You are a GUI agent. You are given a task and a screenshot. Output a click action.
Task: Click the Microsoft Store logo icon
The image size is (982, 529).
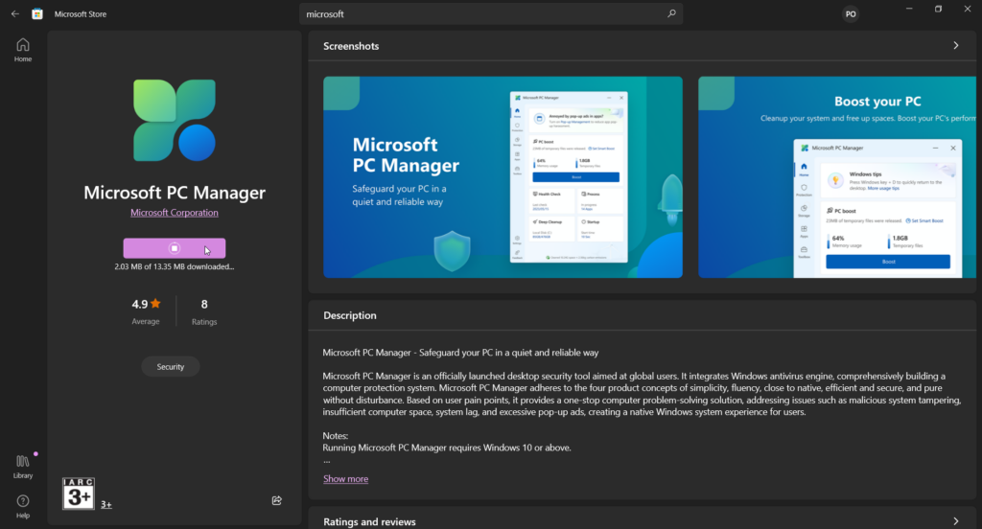(x=37, y=13)
